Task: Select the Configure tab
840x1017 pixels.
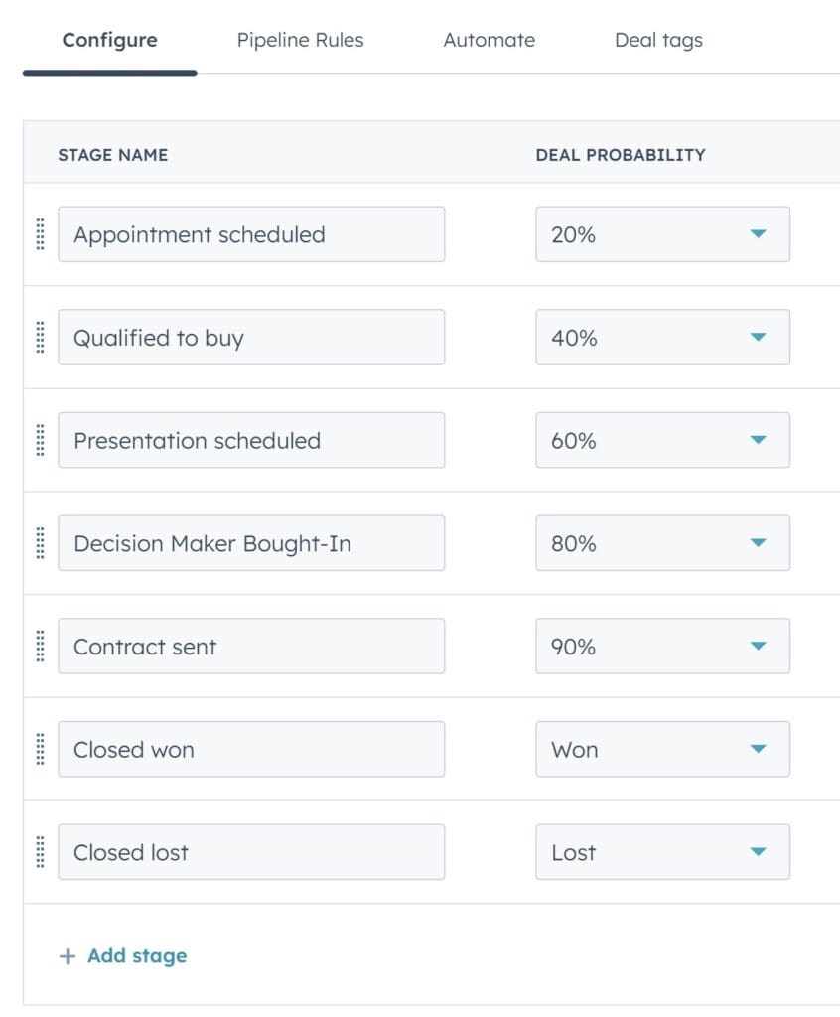Action: 109,40
